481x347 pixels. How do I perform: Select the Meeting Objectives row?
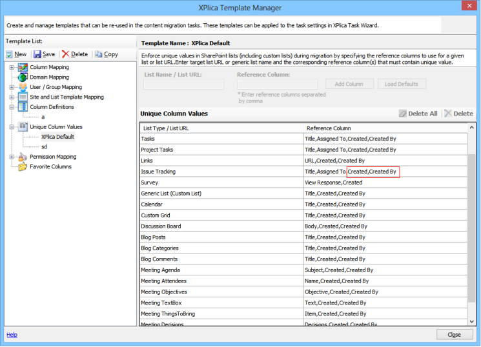(x=303, y=292)
